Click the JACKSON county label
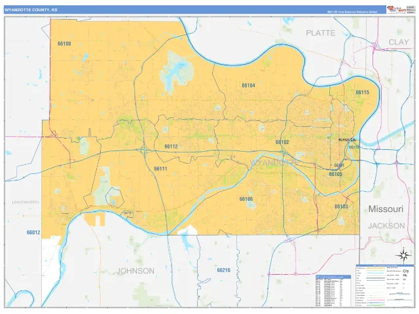 [386, 226]
